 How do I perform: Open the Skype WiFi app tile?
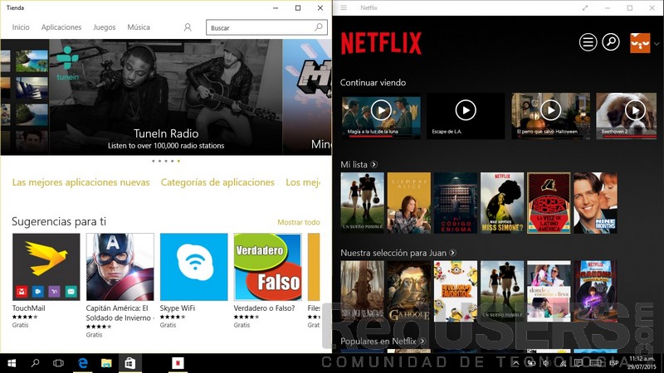pos(193,267)
